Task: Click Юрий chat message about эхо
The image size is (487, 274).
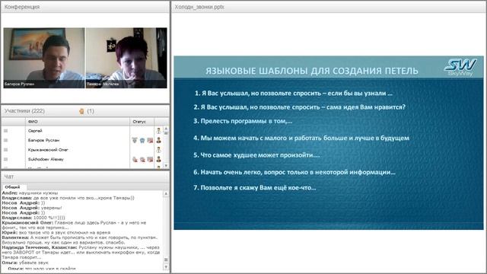Action: [x=56, y=232]
